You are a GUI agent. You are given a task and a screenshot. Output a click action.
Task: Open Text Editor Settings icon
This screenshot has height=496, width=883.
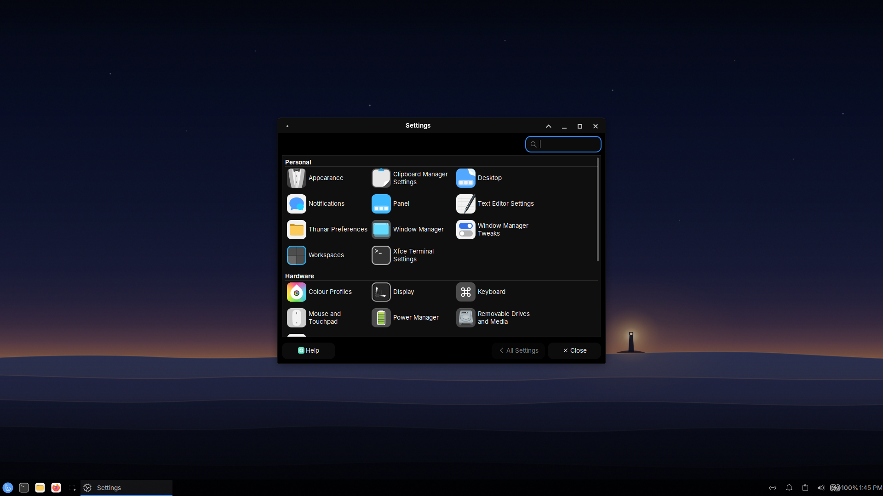click(465, 204)
